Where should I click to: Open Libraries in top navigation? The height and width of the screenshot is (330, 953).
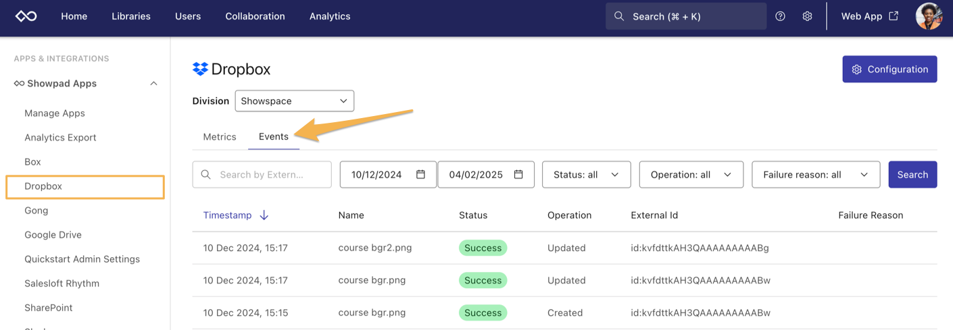click(131, 16)
